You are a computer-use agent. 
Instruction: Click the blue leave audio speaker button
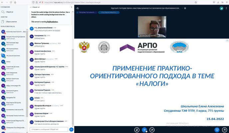[x=144, y=130]
